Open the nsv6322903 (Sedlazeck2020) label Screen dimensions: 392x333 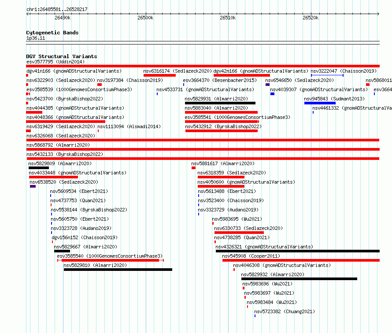61,80
